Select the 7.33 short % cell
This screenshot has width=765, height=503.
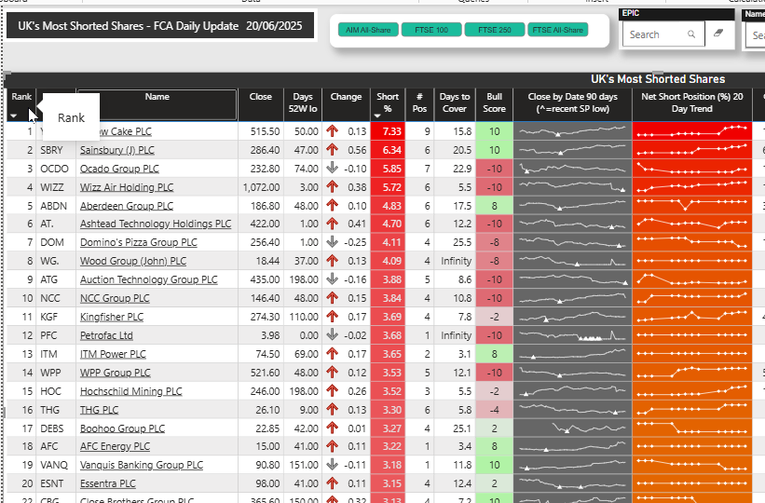point(389,131)
